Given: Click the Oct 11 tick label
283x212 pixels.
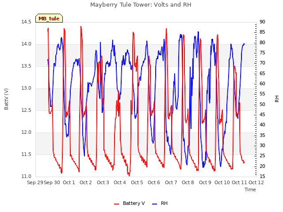Looking at the screenshot, I should pyautogui.click(x=239, y=182).
